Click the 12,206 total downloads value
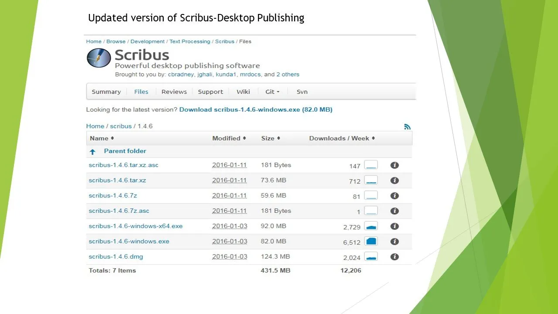 tap(351, 270)
